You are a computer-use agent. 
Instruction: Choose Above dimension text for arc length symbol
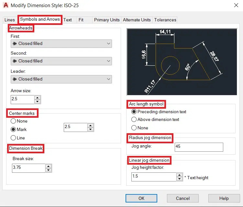coord(134,120)
